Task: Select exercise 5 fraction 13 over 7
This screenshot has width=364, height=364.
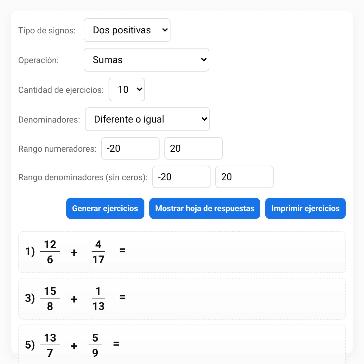Action: (x=50, y=345)
